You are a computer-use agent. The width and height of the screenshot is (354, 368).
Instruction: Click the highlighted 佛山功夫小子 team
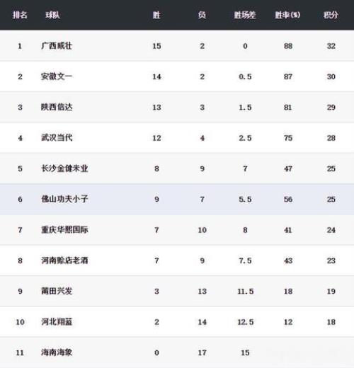[64, 199]
